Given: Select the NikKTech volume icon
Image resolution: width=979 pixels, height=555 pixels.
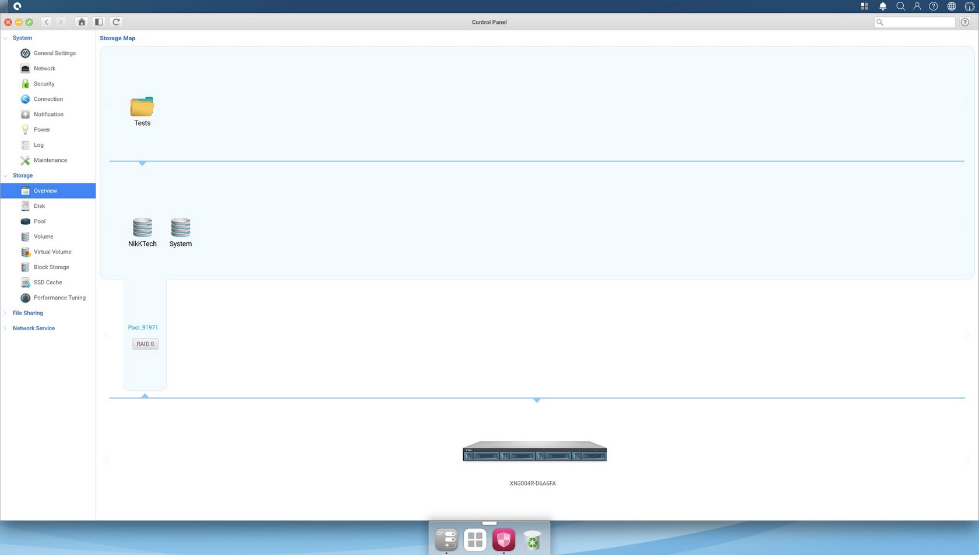Looking at the screenshot, I should 142,227.
